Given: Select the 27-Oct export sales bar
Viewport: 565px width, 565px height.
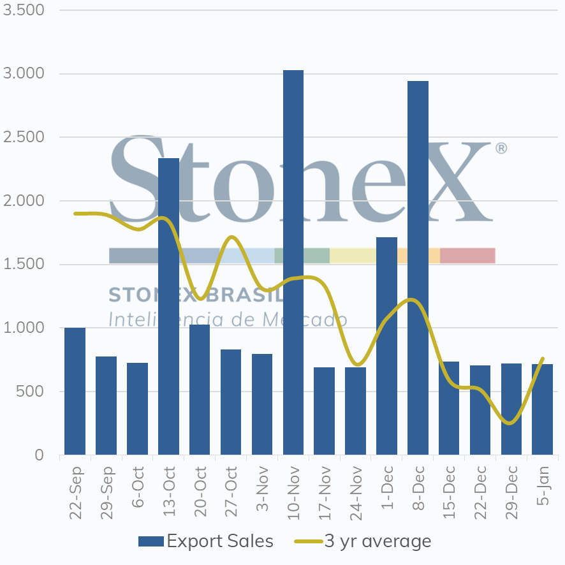Looking at the screenshot, I should click(231, 402).
